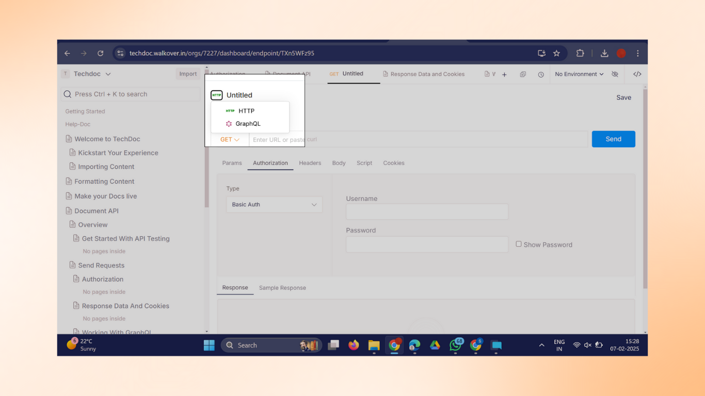705x396 pixels.
Task: Enable the Show Password checkbox
Action: (x=519, y=244)
